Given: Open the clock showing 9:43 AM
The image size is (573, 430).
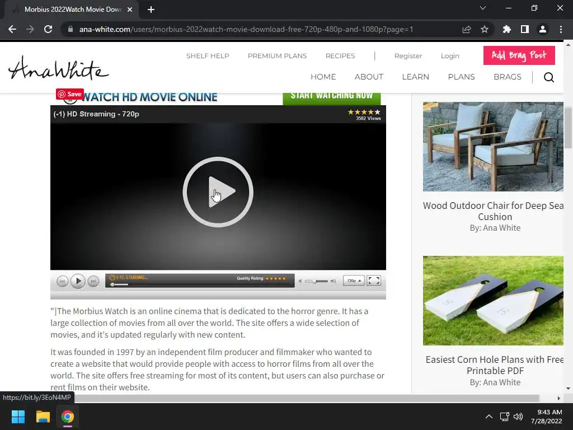Looking at the screenshot, I should coord(546,417).
